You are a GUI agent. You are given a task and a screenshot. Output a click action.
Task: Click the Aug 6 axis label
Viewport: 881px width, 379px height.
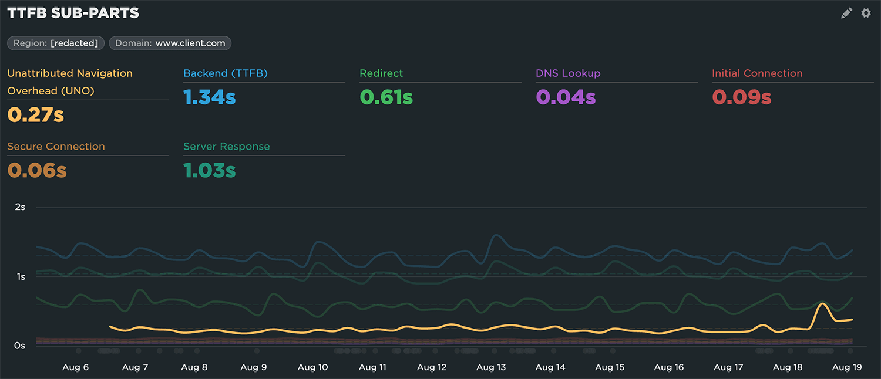[75, 367]
